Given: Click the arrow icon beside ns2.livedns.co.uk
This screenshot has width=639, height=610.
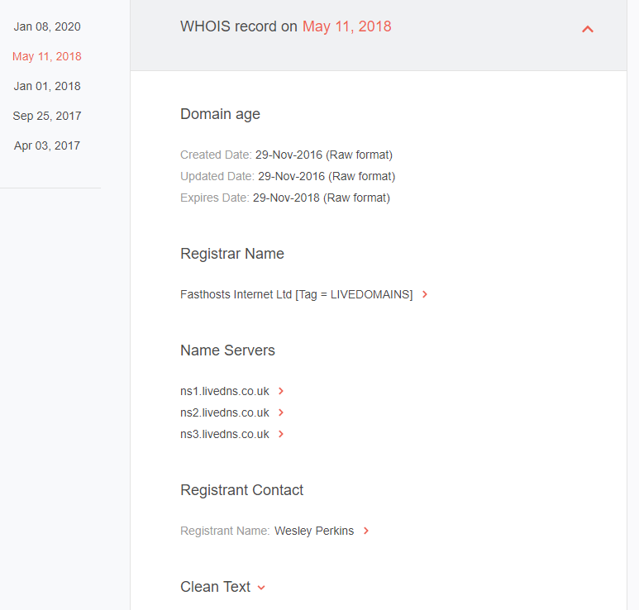Looking at the screenshot, I should [281, 412].
